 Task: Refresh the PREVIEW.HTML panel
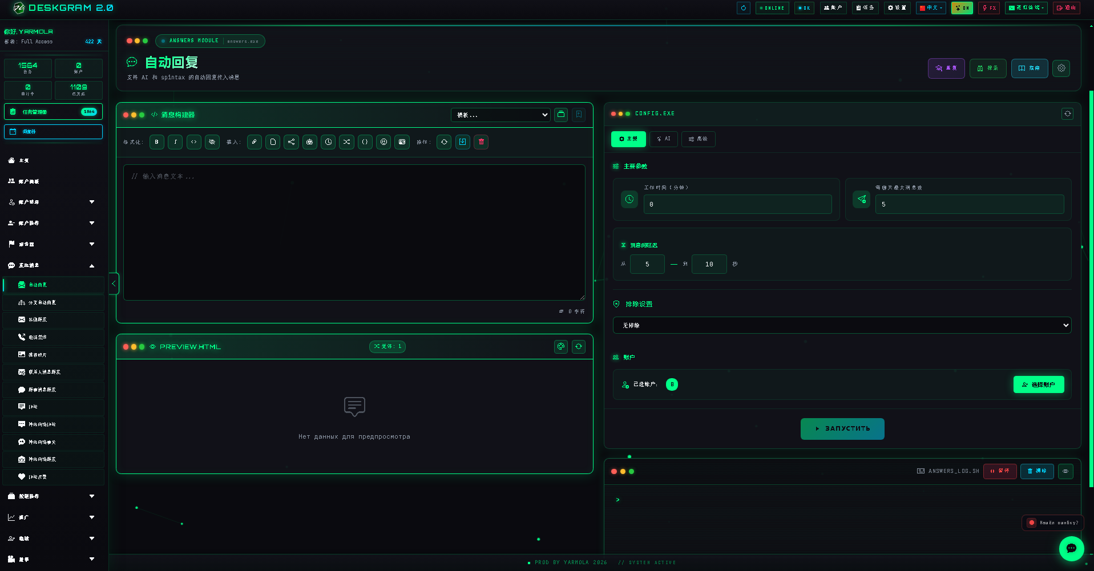click(579, 347)
